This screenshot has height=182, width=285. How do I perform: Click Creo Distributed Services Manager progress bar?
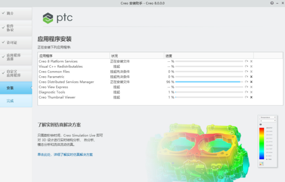(209, 82)
